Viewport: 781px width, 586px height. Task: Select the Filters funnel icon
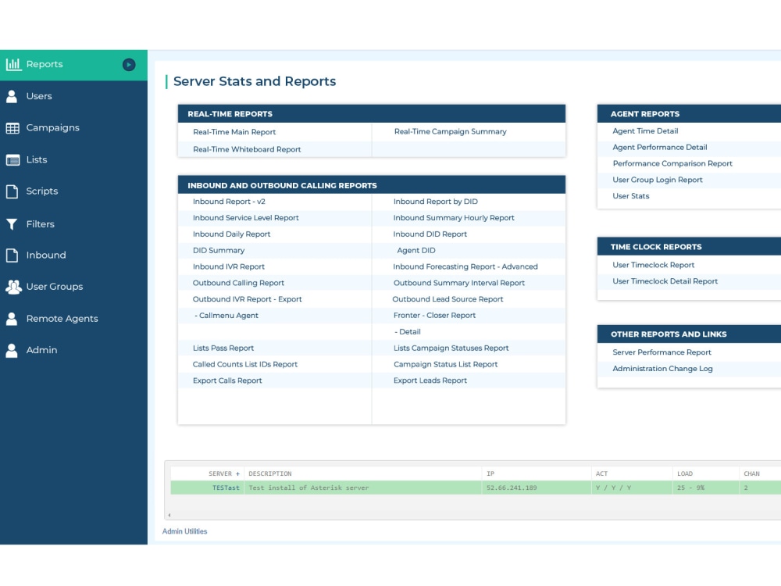click(x=12, y=223)
